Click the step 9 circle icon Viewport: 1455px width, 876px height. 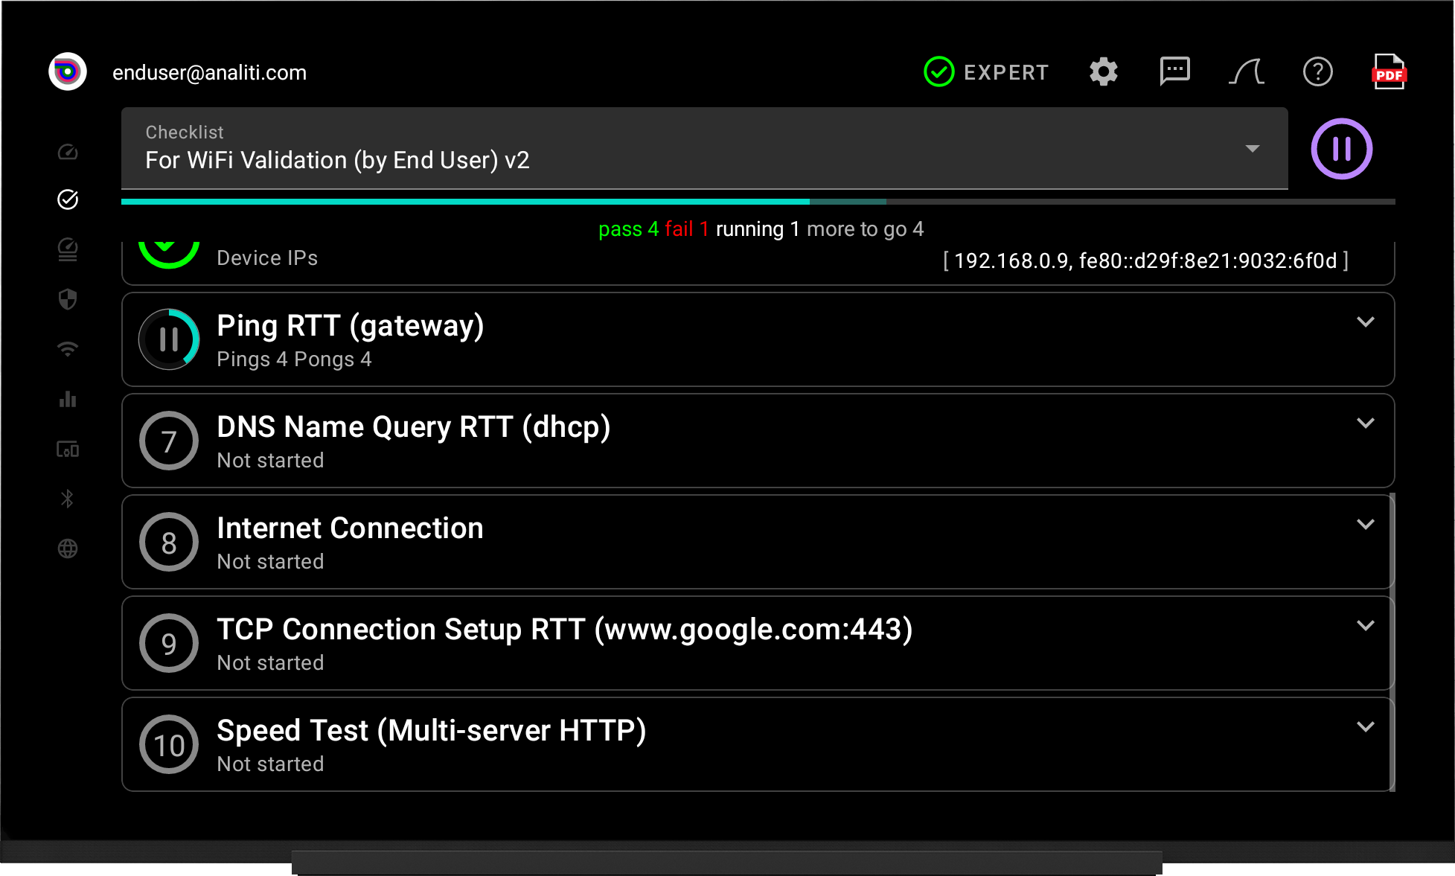click(169, 643)
